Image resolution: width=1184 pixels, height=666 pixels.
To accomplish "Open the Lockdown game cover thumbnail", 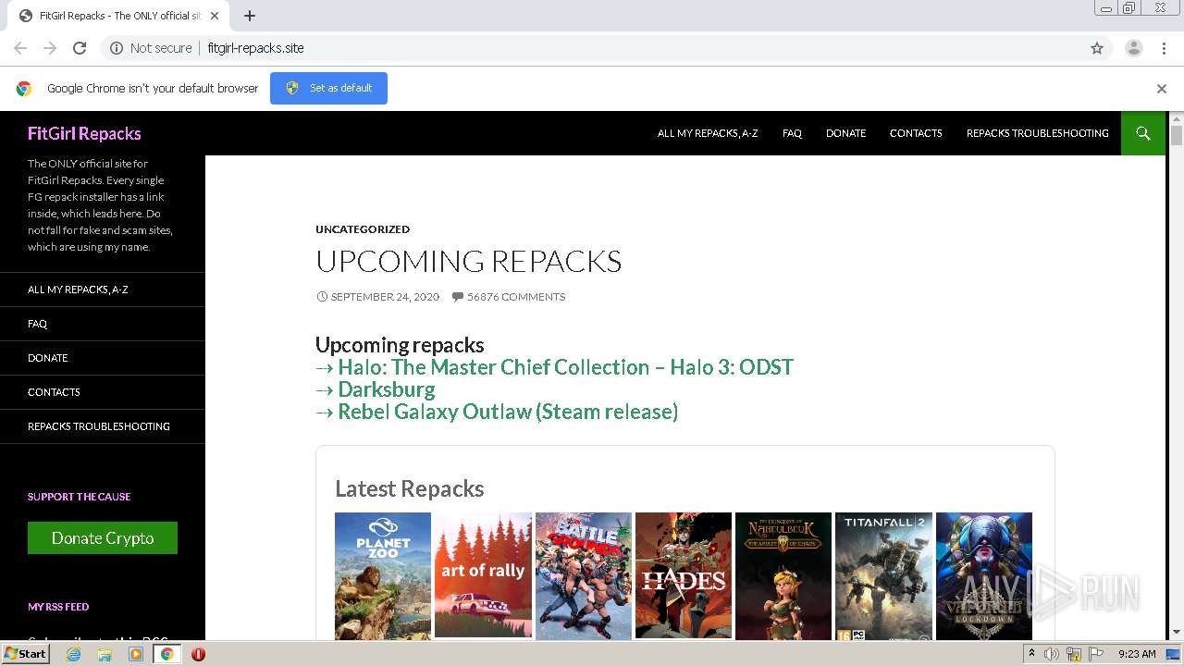I will 984,575.
